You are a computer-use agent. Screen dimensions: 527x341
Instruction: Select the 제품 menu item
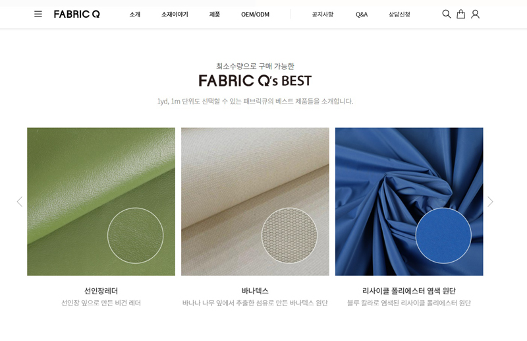point(215,15)
